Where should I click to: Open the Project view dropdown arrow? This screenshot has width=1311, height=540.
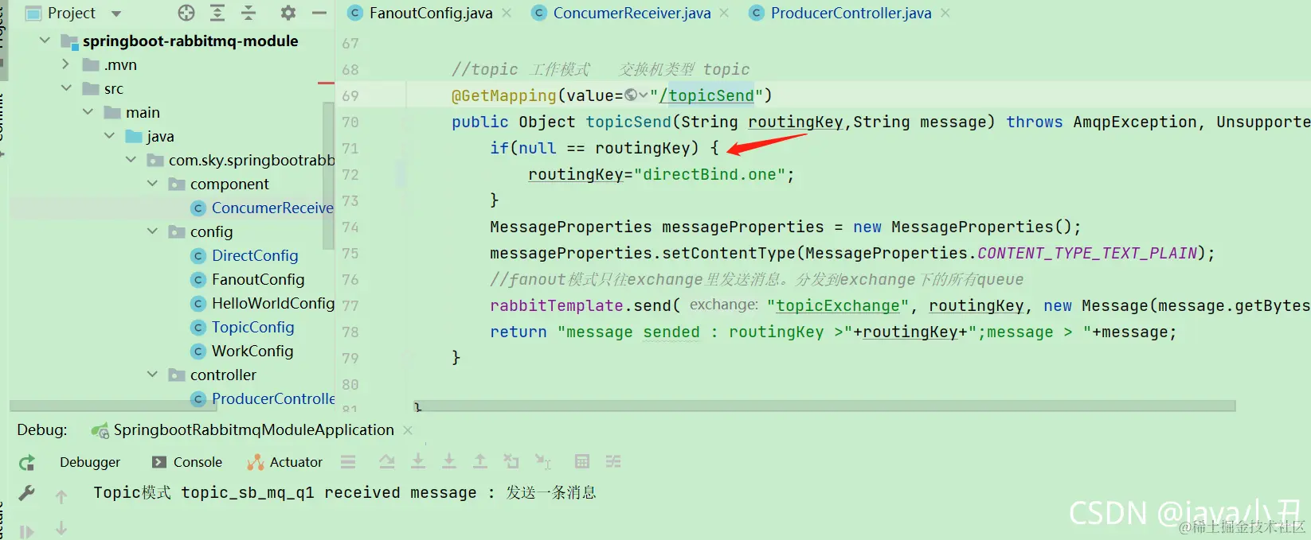(116, 14)
